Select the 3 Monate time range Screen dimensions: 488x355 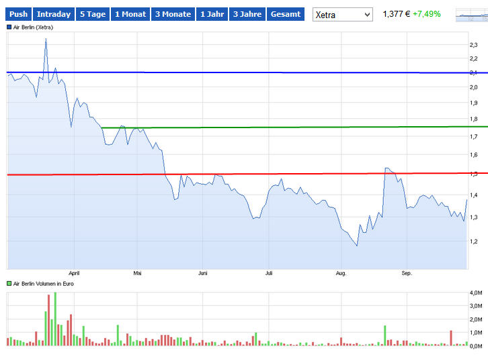173,14
